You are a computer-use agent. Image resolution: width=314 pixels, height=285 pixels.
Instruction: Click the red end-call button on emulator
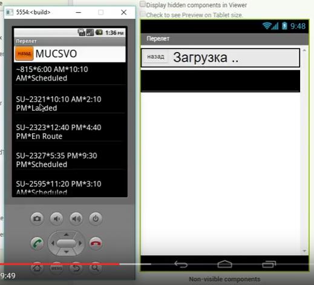(96, 243)
